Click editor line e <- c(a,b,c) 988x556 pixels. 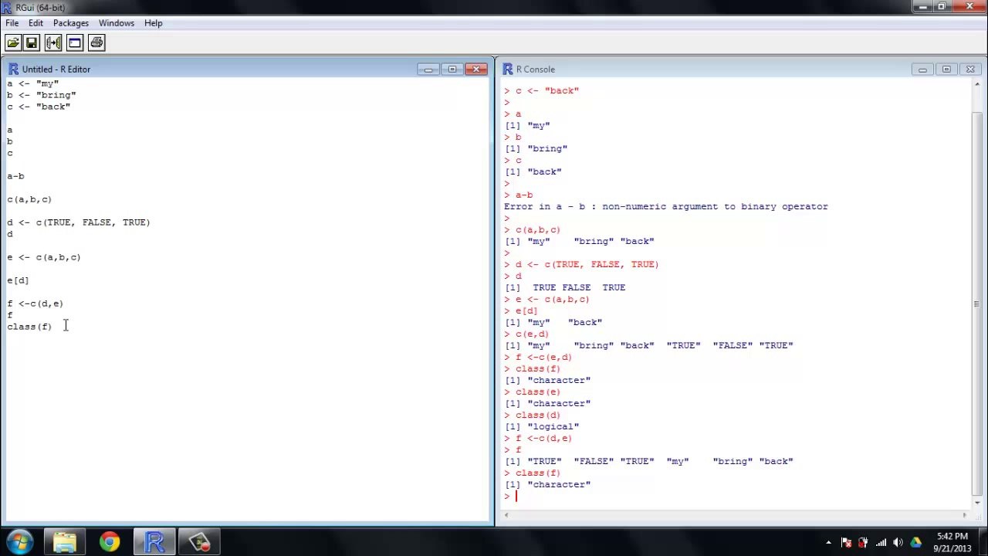point(44,257)
